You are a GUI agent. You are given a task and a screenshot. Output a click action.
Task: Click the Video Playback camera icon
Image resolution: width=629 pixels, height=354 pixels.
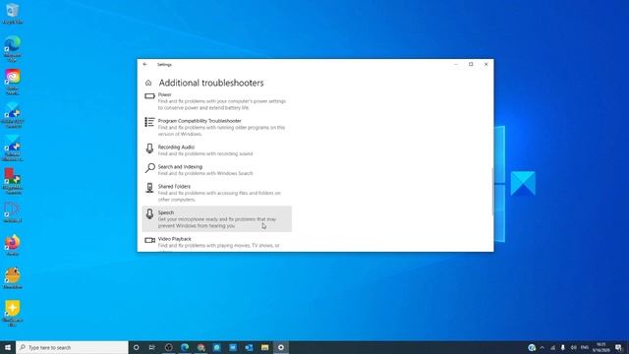tap(149, 240)
